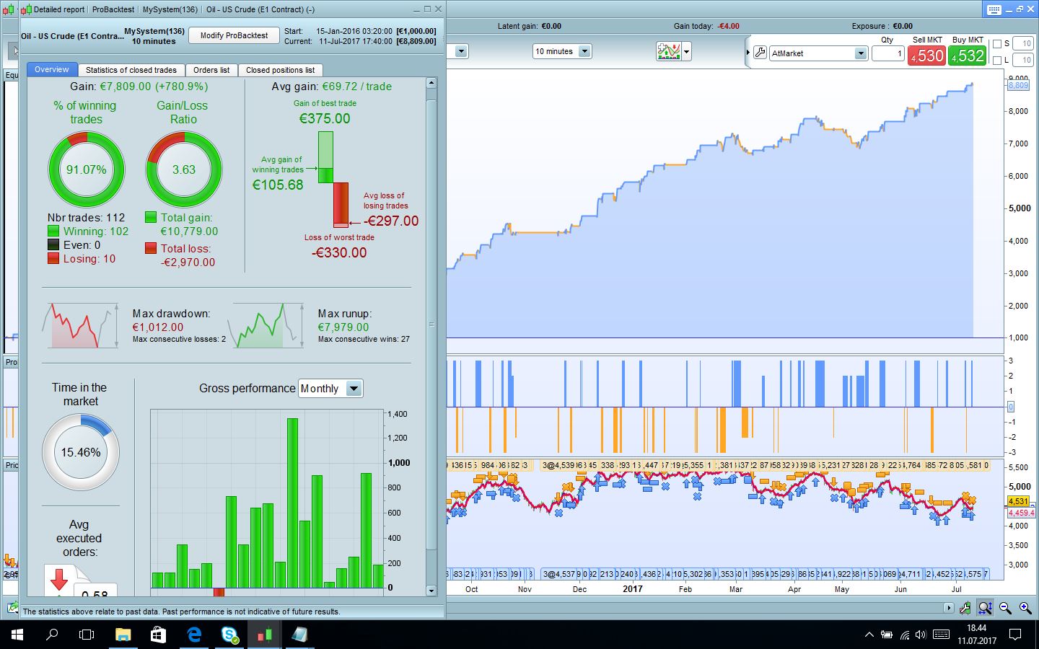Click the Modify ProBacktest button
The width and height of the screenshot is (1039, 649).
234,35
